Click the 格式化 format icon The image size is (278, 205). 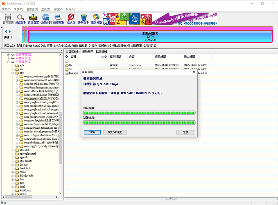click(71, 18)
